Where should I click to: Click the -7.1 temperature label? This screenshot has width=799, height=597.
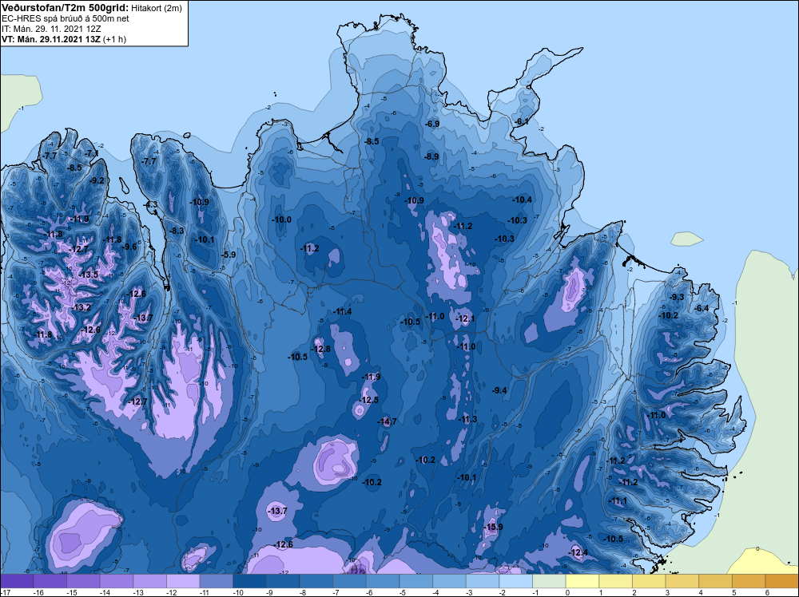point(92,153)
